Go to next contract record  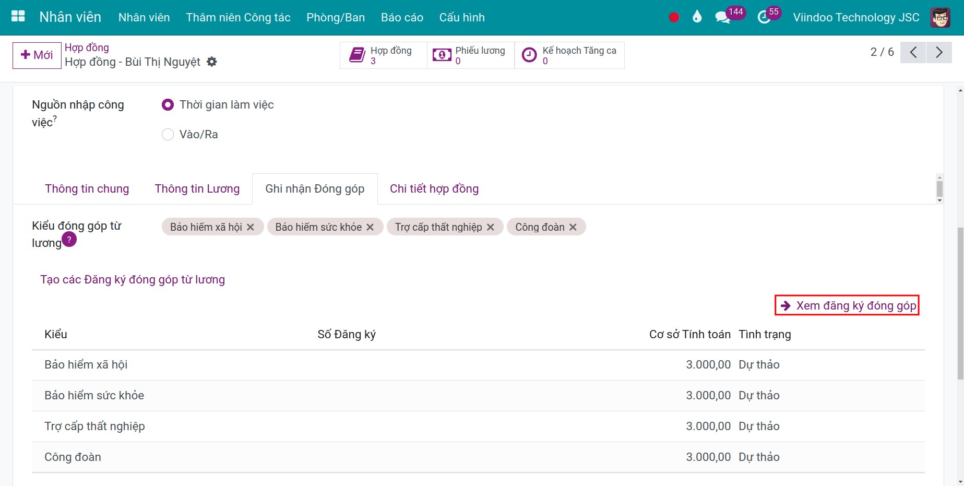[939, 52]
